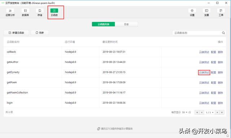Click 云端测试 for getPoemCollection
The image size is (231, 138).
(204, 93)
